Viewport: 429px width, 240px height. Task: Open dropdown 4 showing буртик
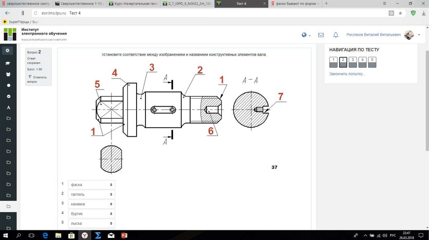[91, 214]
